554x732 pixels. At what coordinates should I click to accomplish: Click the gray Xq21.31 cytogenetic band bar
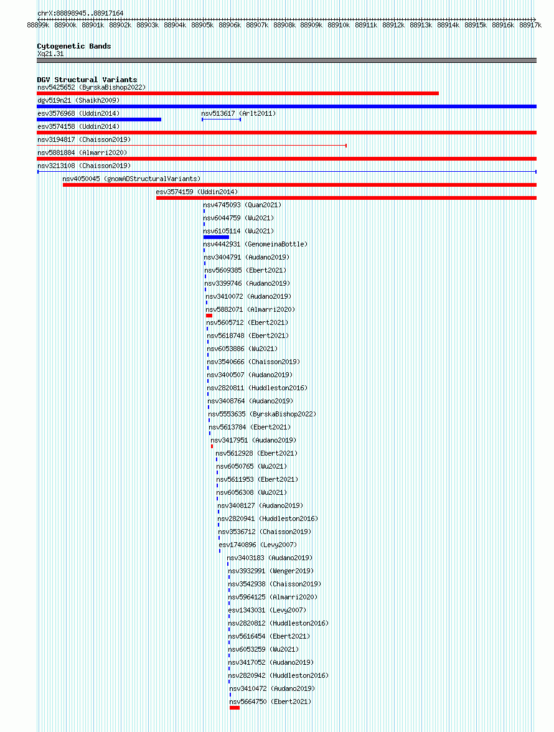coord(286,60)
